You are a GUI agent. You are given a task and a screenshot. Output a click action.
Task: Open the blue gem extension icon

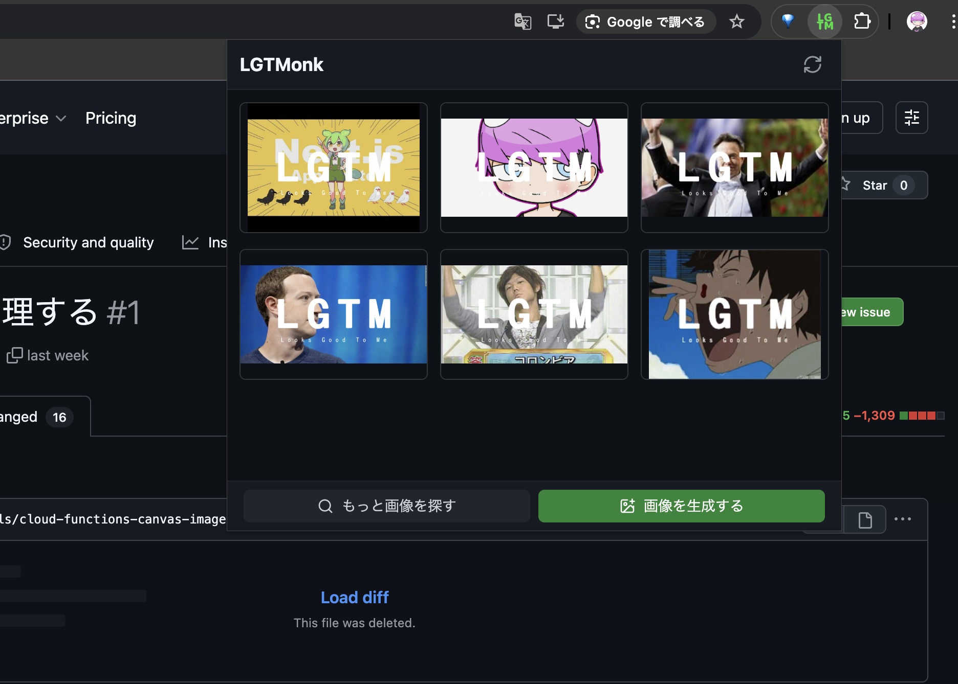click(x=788, y=21)
